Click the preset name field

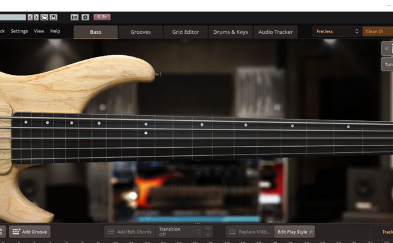coord(13,17)
